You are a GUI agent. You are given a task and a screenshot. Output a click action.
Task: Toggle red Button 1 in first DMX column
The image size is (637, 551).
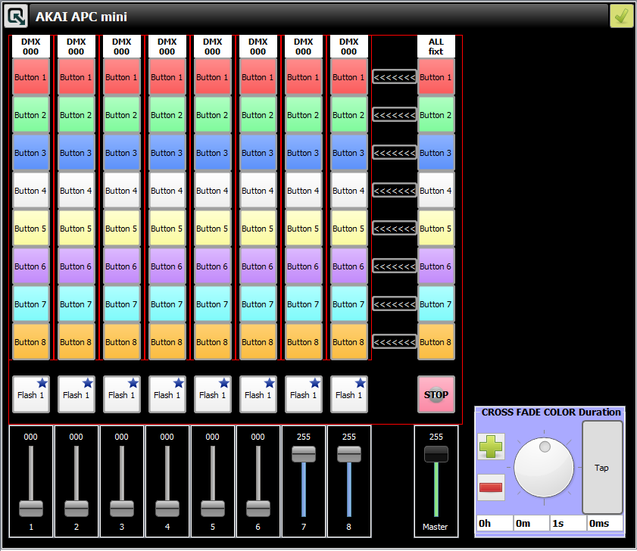pyautogui.click(x=31, y=77)
